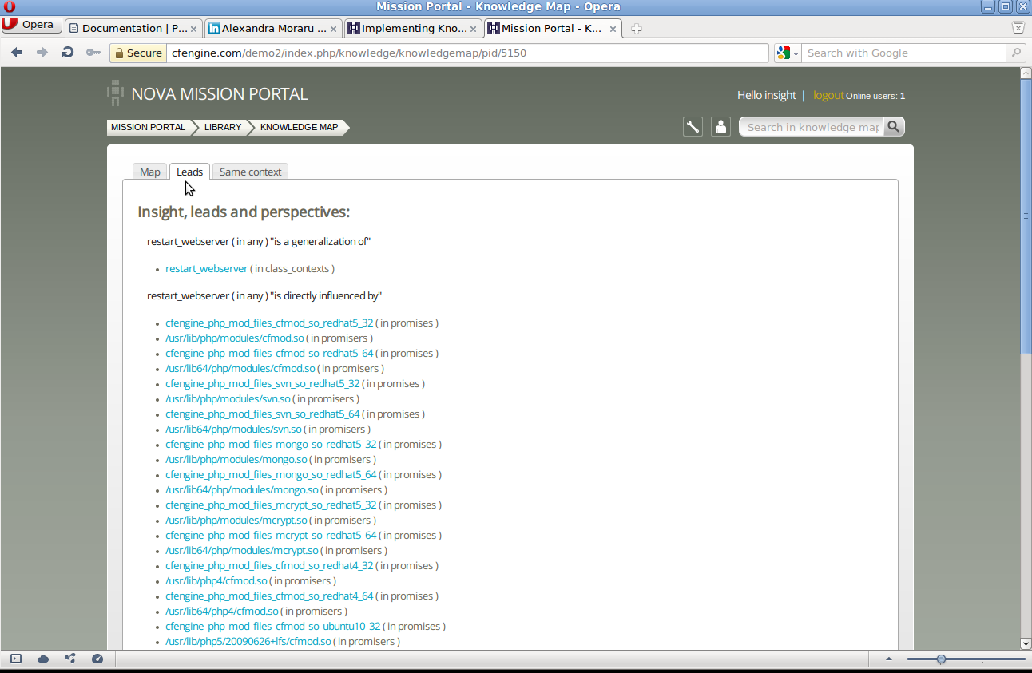1032x673 pixels.
Task: Open cfengine_php_mod_files_cfmod_so_redhat5_64 link
Action: pos(269,353)
